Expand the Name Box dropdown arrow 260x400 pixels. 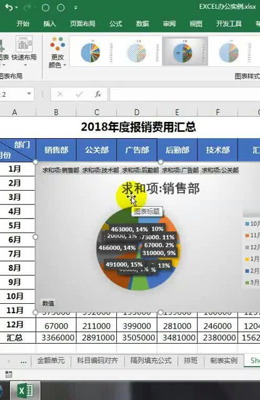pyautogui.click(x=29, y=94)
